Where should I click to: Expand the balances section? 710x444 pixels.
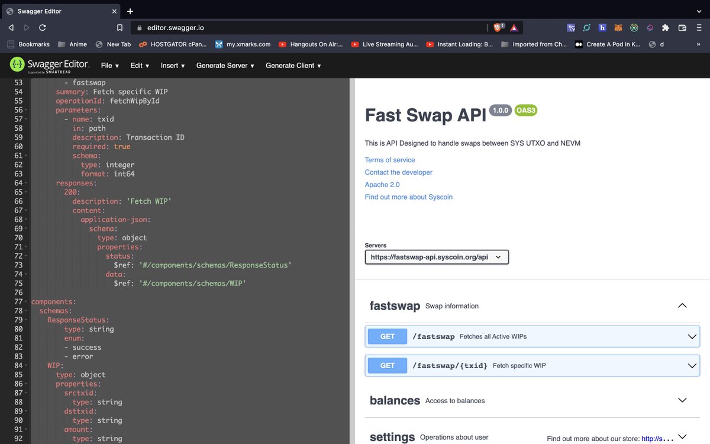pyautogui.click(x=682, y=400)
